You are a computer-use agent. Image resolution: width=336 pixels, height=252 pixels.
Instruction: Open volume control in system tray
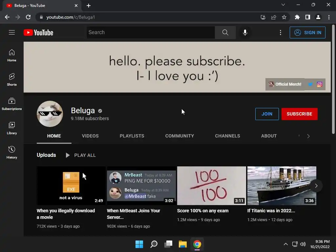[303, 244]
